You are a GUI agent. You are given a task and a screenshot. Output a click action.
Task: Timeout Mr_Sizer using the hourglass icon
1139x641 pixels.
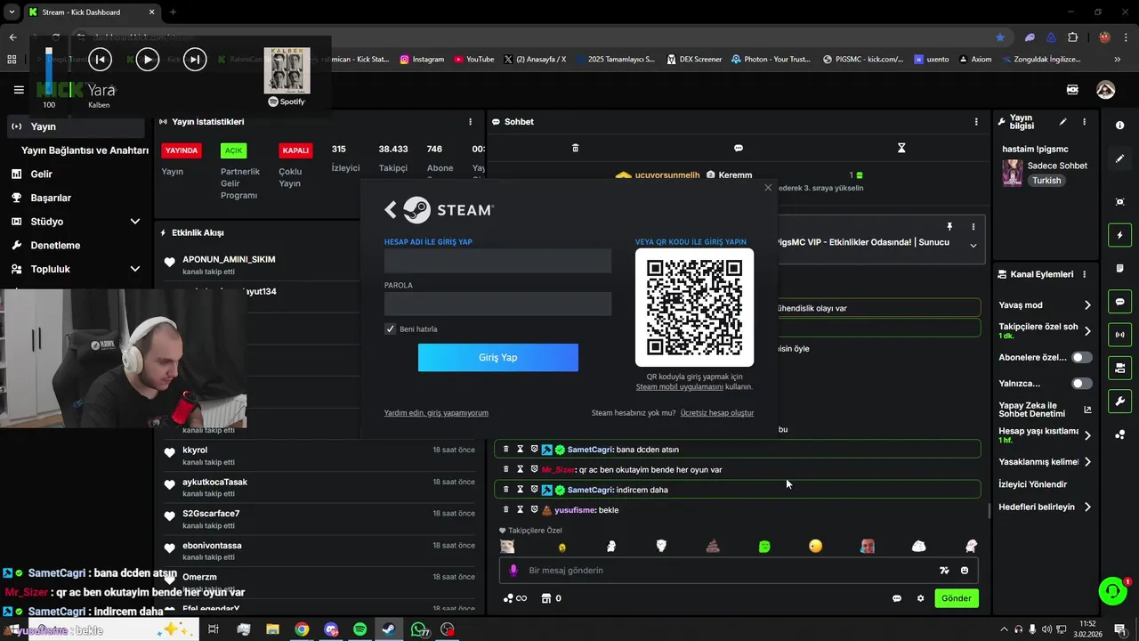pyautogui.click(x=521, y=469)
